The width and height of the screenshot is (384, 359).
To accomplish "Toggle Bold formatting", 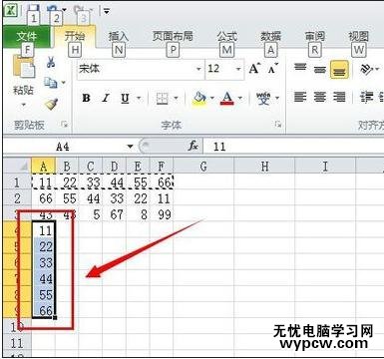I will coord(86,98).
